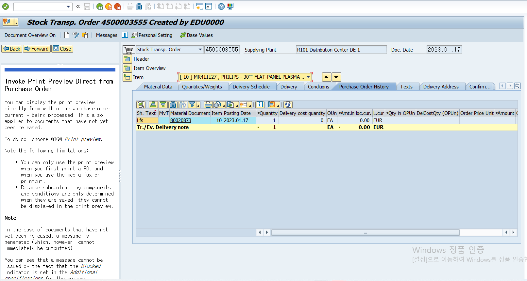The image size is (527, 281).
Task: Click the purchase order number field 4500003555
Action: [x=222, y=50]
